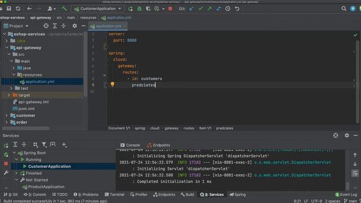Collapse the resources folder
This screenshot has width=361, height=203.
[x=14, y=75]
